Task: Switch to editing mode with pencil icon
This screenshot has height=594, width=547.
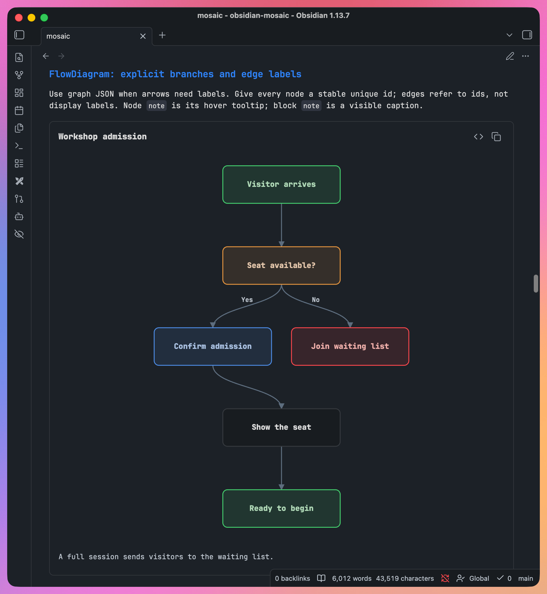Action: 510,56
